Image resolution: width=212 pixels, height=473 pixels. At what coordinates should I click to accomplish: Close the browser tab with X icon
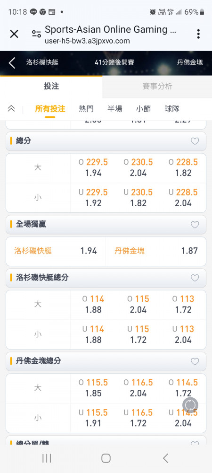(x=14, y=34)
